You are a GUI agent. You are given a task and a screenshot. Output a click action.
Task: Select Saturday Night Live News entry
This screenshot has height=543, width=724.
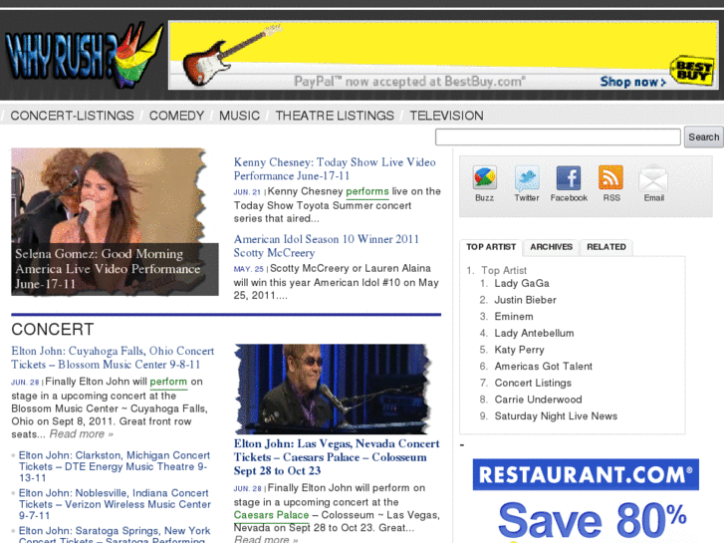556,416
